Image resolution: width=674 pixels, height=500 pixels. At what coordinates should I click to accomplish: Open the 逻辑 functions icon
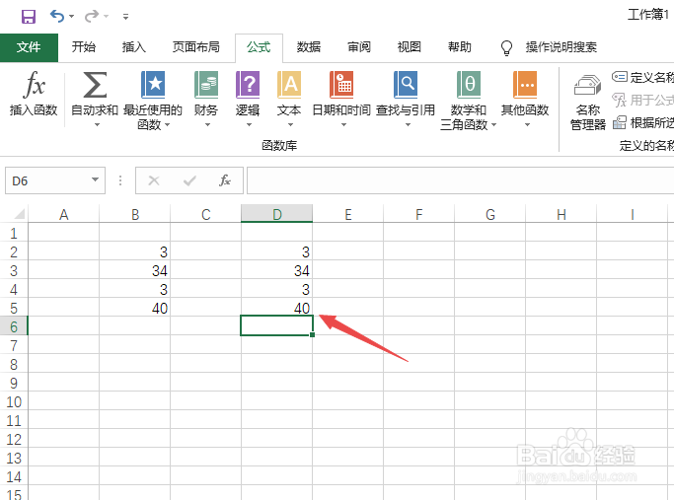click(x=248, y=85)
